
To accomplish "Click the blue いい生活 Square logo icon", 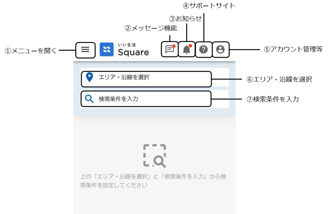I will click(x=107, y=49).
